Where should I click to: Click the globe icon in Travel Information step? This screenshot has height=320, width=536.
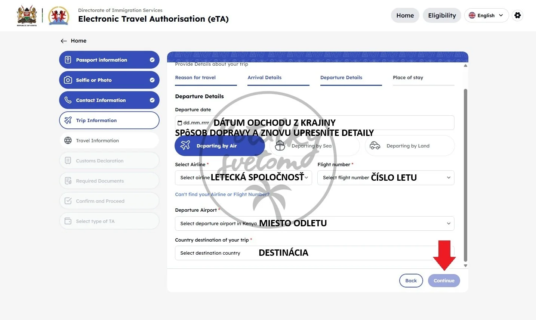68,140
